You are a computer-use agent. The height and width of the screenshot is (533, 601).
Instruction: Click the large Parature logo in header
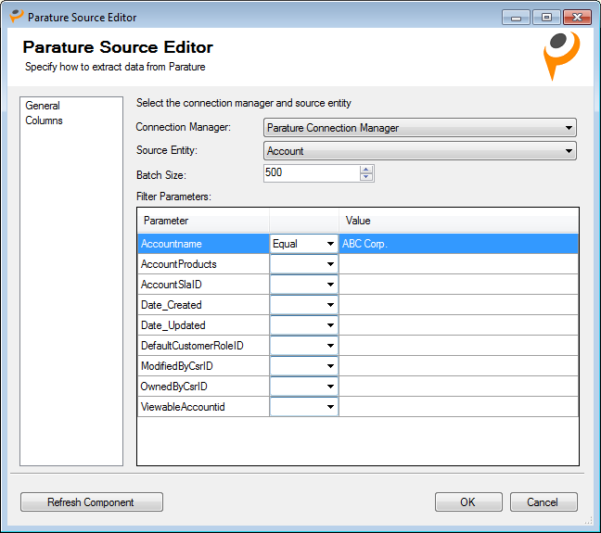coord(561,56)
